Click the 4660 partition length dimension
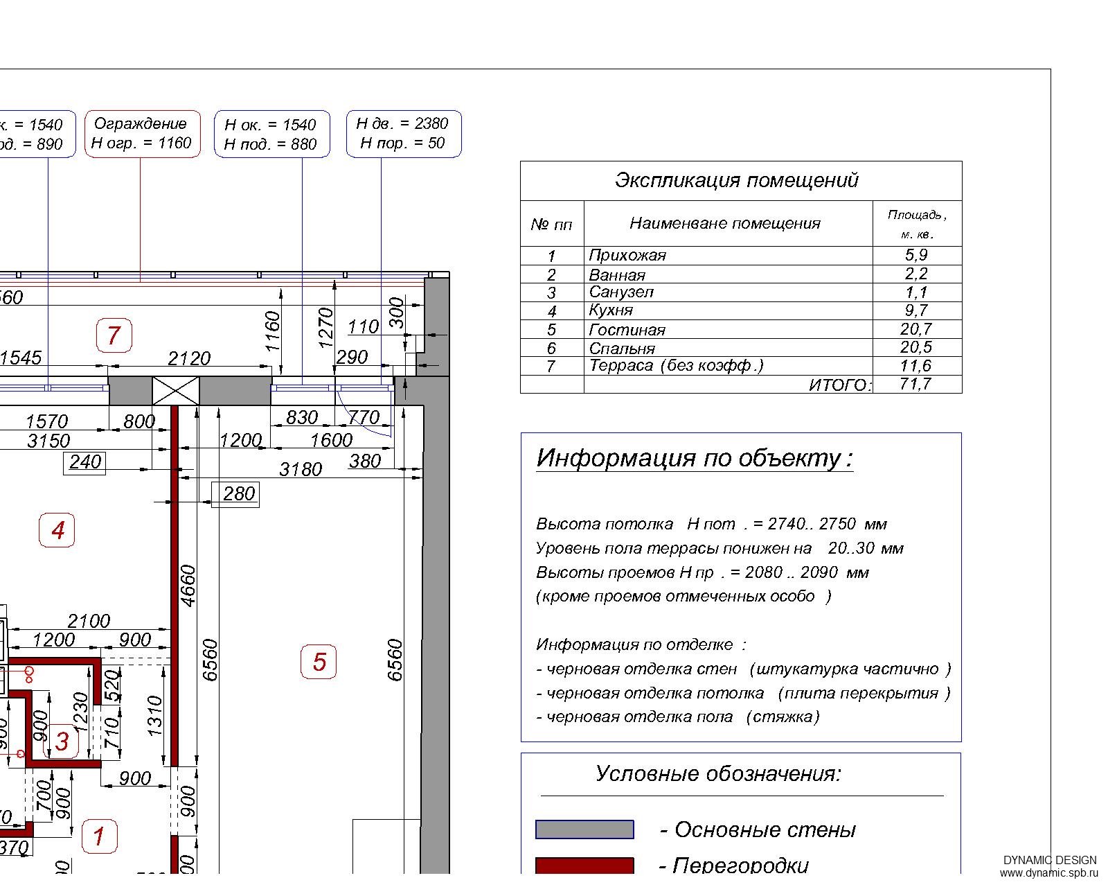 (188, 586)
